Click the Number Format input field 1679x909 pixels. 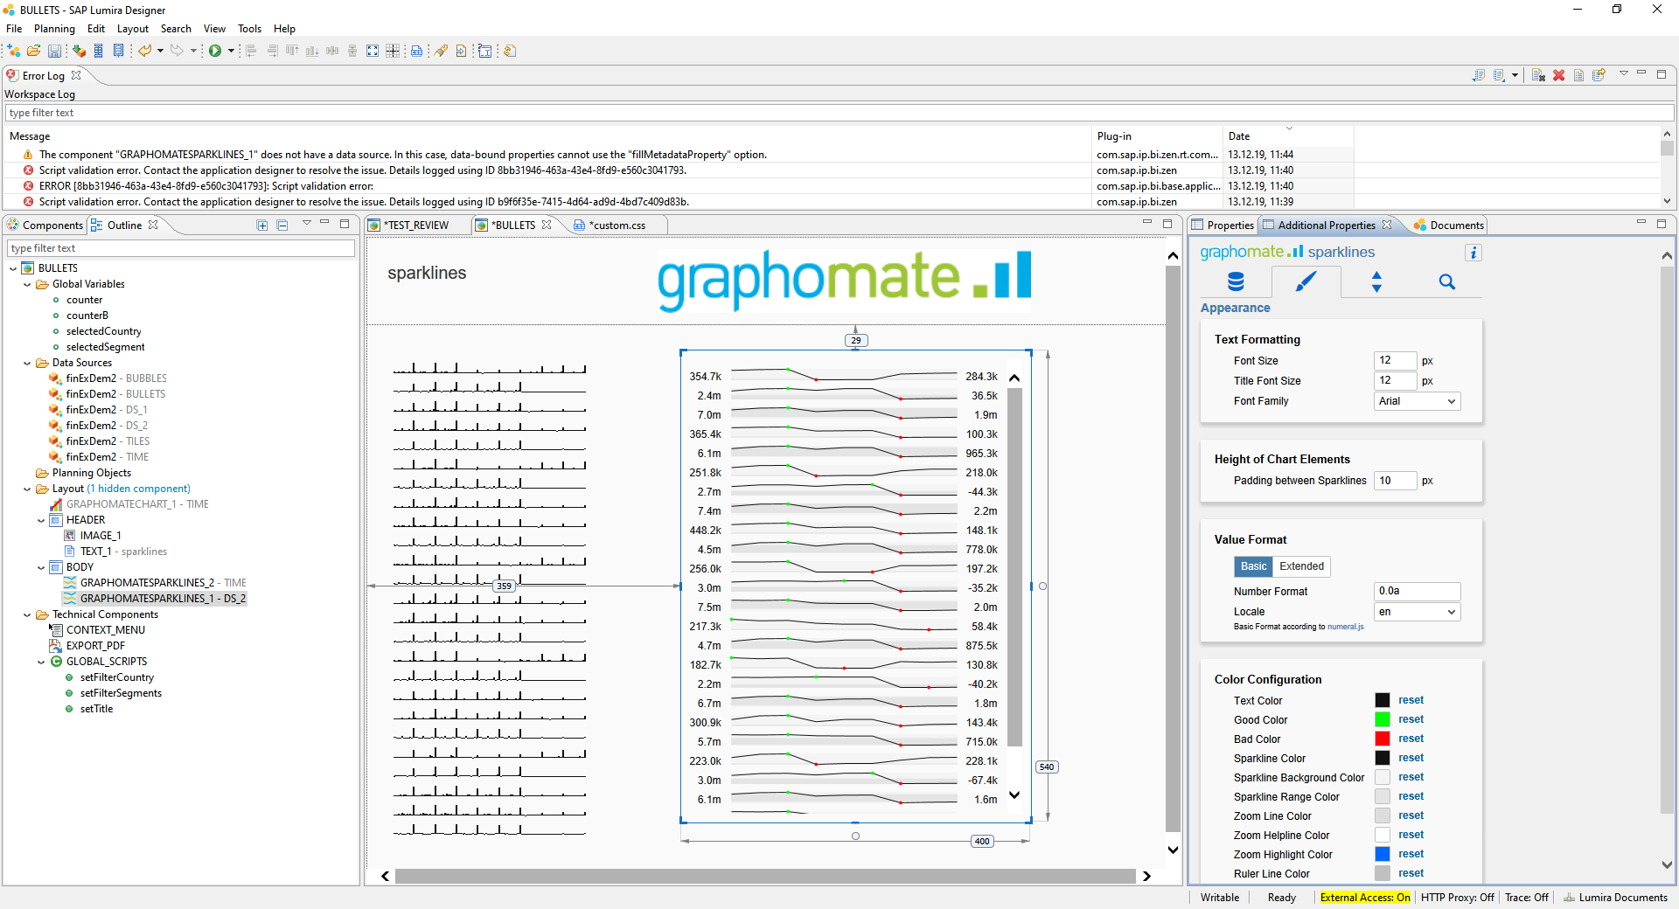(x=1417, y=591)
